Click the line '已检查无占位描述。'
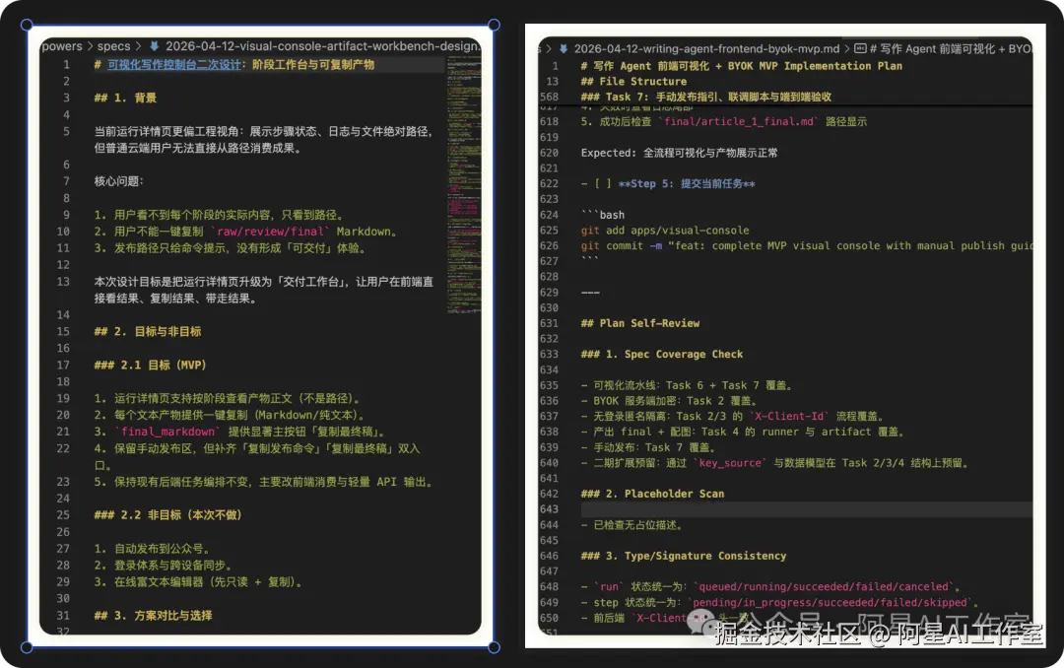Viewport: 1064px width, 668px height. pos(632,525)
